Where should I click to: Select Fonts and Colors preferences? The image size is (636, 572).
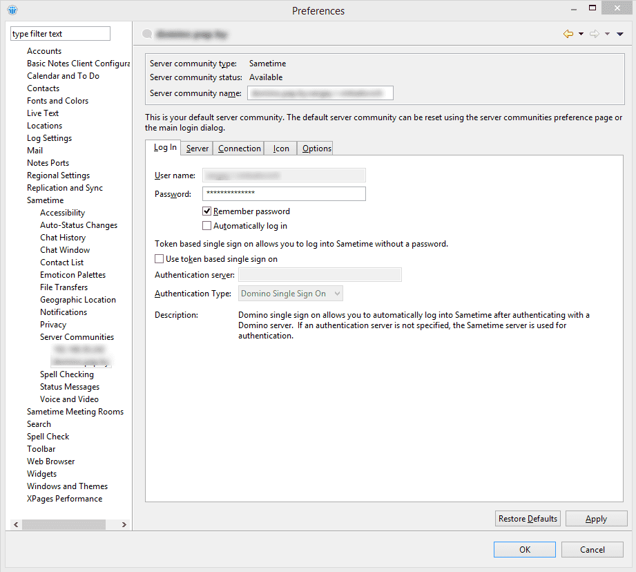tap(57, 101)
